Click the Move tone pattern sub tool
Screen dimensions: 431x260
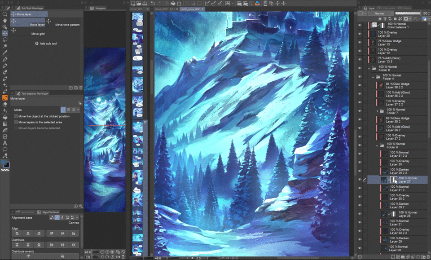(64, 23)
